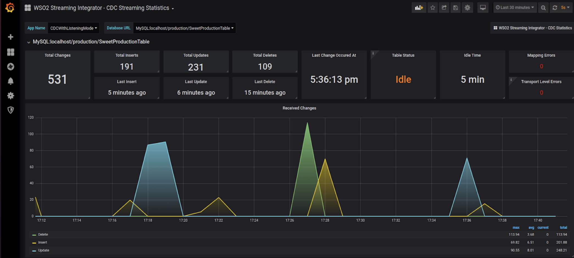574x258 pixels.
Task: Open the Received Changes panel title menu
Action: (x=299, y=108)
